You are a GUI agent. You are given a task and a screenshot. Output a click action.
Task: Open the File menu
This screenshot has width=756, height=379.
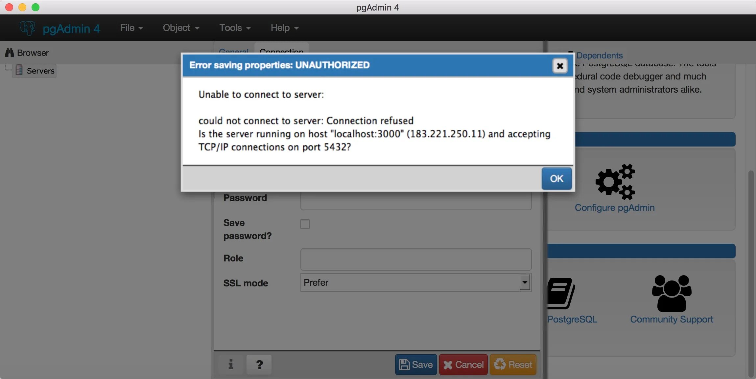131,28
